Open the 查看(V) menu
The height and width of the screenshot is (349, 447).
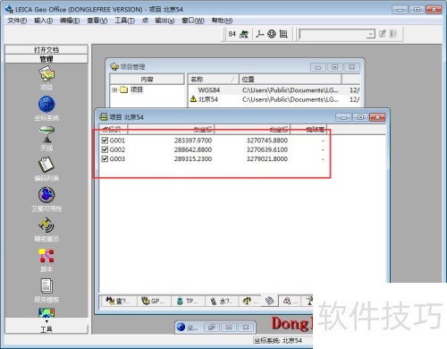click(x=97, y=21)
